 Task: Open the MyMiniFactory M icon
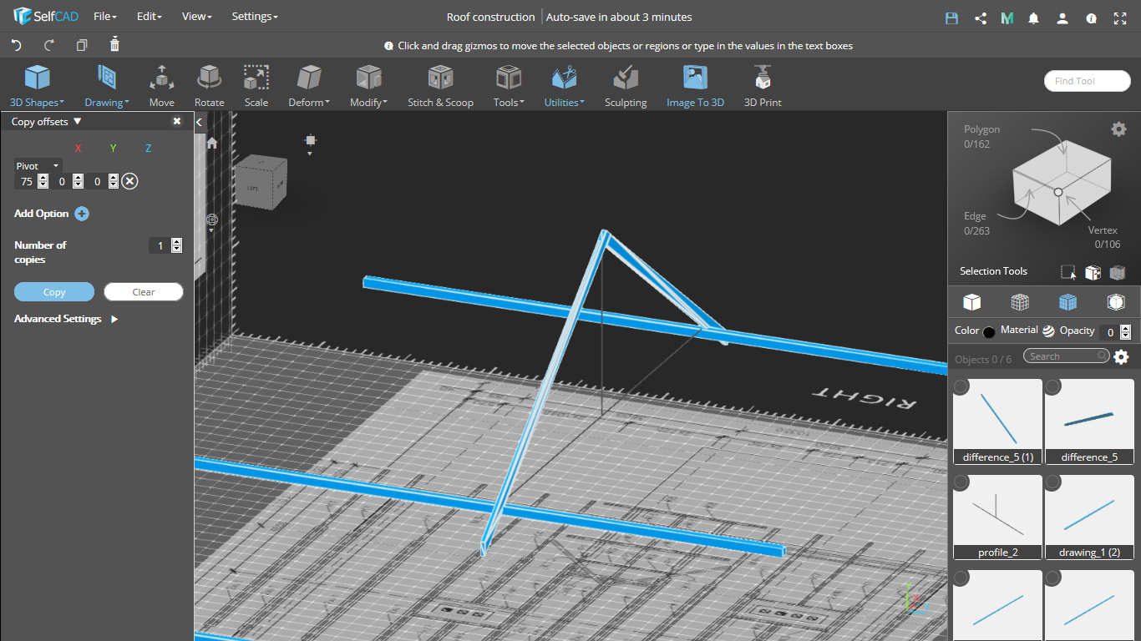click(x=1007, y=18)
